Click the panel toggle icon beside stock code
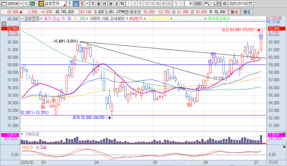This screenshot has height=166, width=287. (x=3, y=3)
